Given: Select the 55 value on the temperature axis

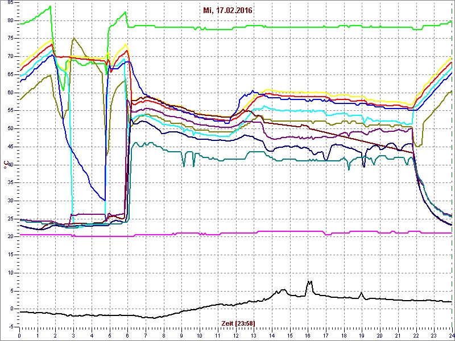Looking at the screenshot, I should (10, 111).
